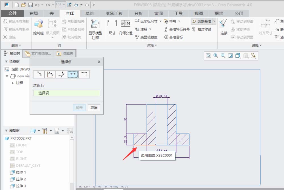Collapse the new_view node in the drawing tree
The image size is (284, 190).
click(7, 76)
